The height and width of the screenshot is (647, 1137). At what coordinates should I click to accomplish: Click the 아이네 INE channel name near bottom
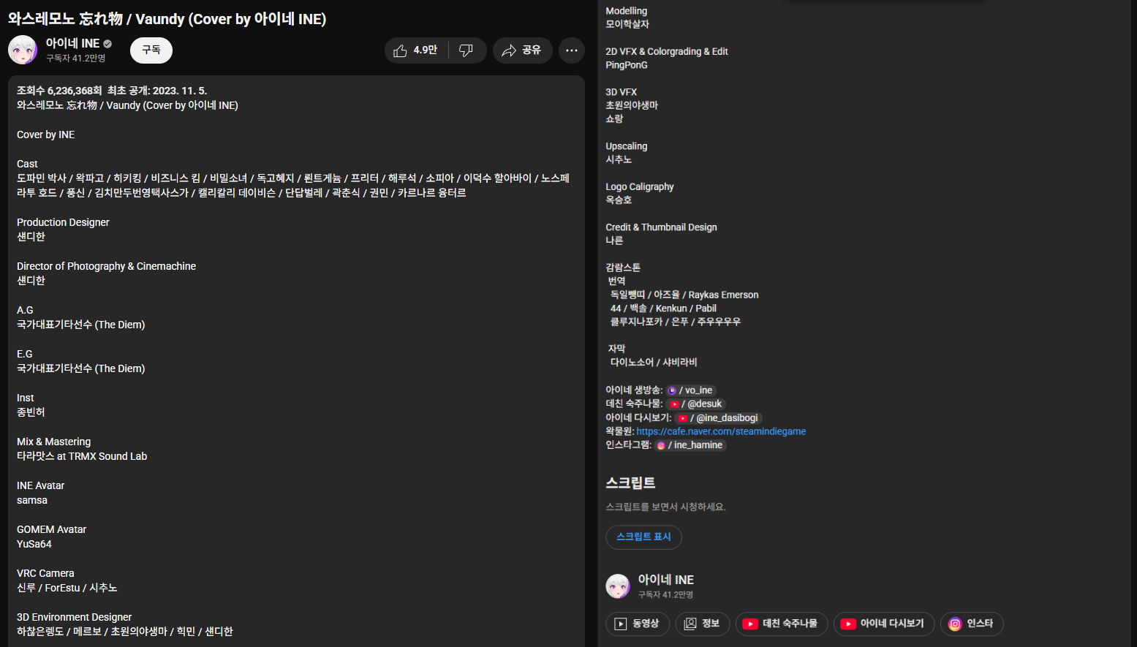[x=666, y=580]
